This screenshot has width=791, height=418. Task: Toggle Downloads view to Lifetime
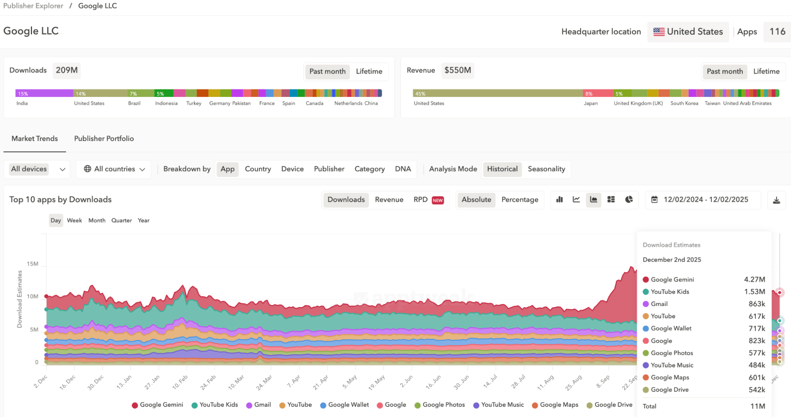pyautogui.click(x=369, y=72)
